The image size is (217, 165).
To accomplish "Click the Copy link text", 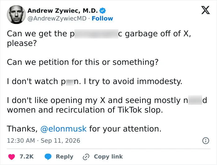I will [108, 157].
